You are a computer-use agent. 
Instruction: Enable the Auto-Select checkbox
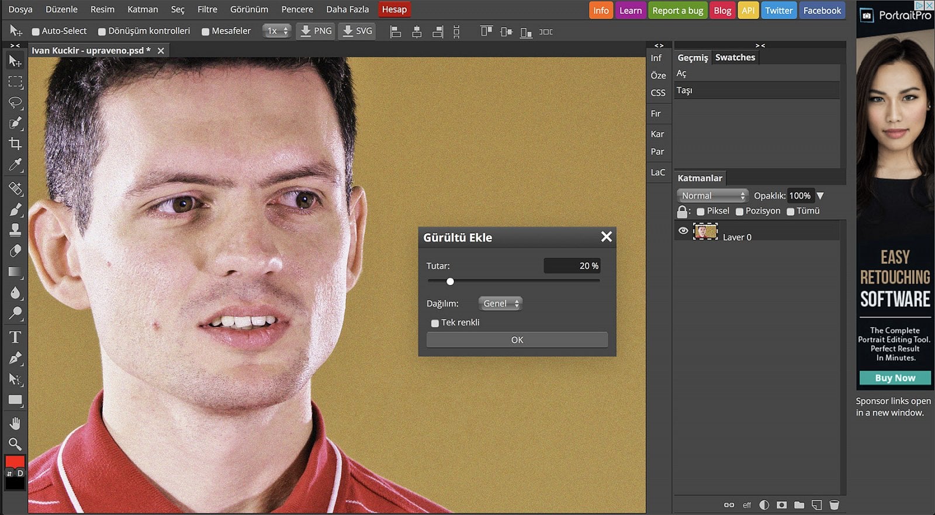[36, 32]
